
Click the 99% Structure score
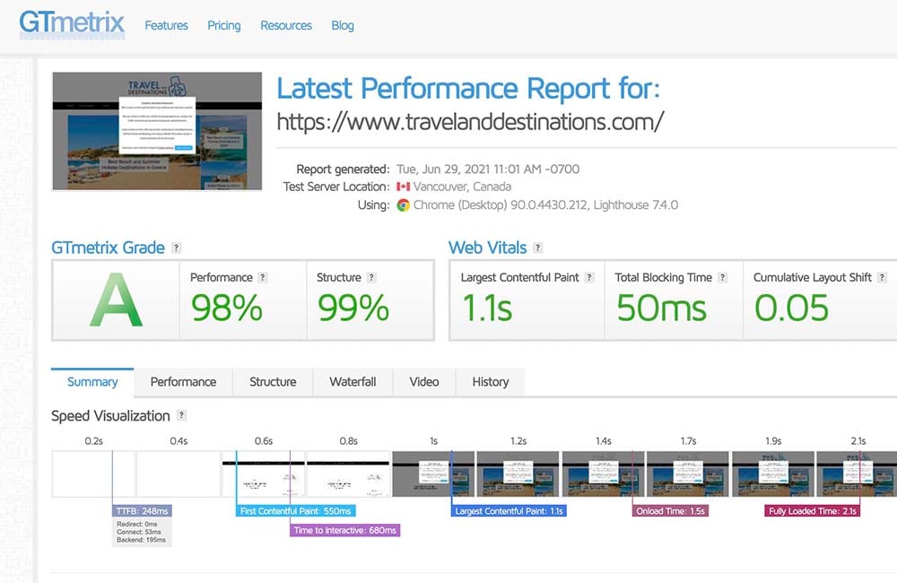tap(353, 308)
